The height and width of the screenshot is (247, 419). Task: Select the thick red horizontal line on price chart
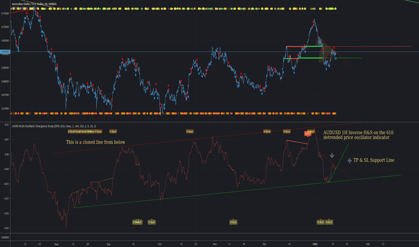[x=296, y=46]
